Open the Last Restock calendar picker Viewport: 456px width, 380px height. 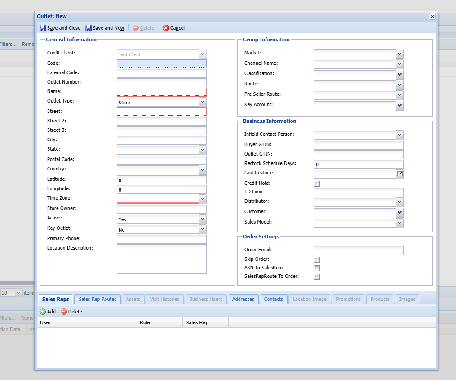pos(399,174)
